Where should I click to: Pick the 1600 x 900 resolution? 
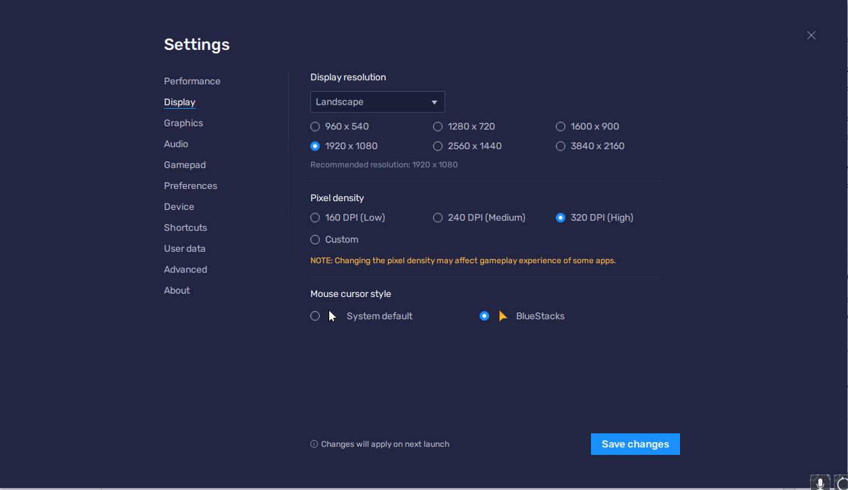[x=561, y=126]
